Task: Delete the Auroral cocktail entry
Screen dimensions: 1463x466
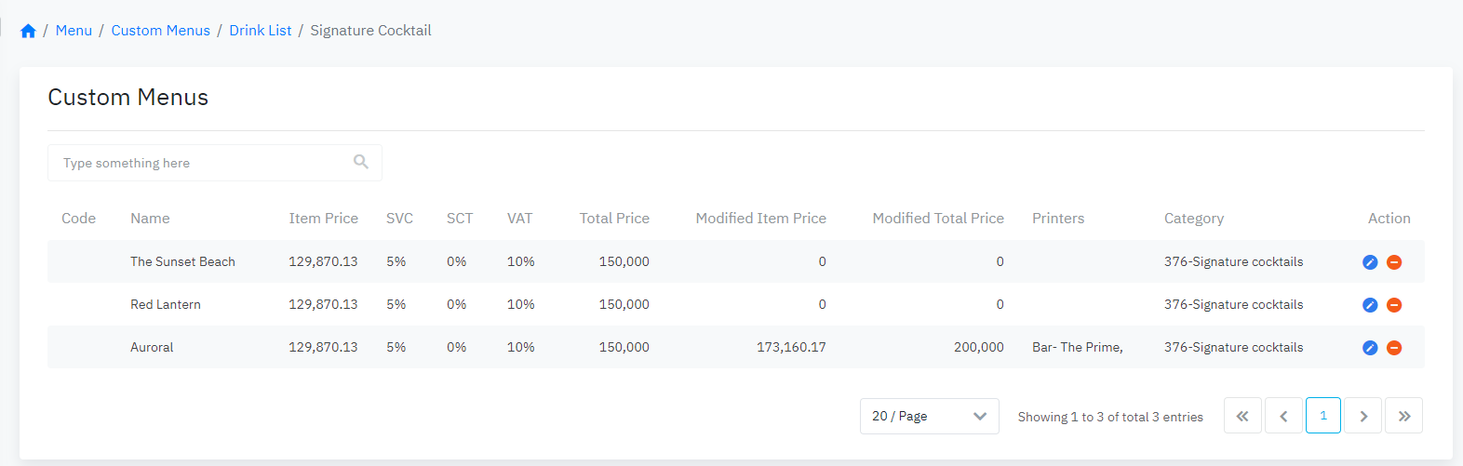Action: pyautogui.click(x=1394, y=348)
